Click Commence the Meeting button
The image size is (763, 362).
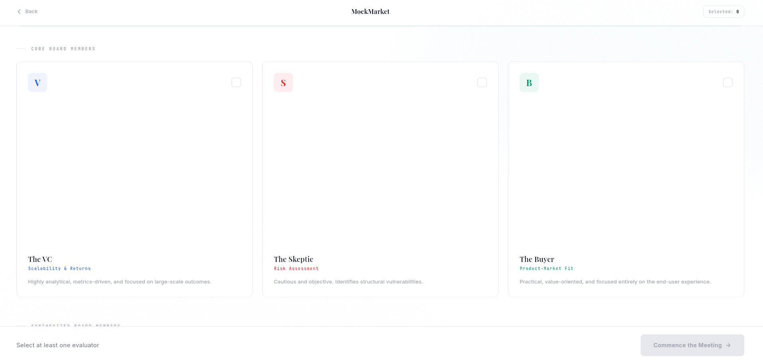692,345
